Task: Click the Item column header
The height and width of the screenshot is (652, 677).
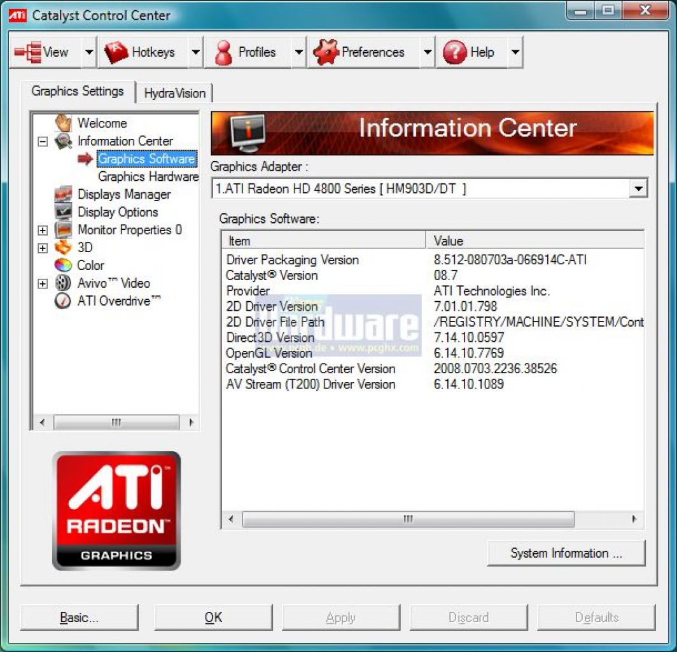Action: click(x=324, y=241)
